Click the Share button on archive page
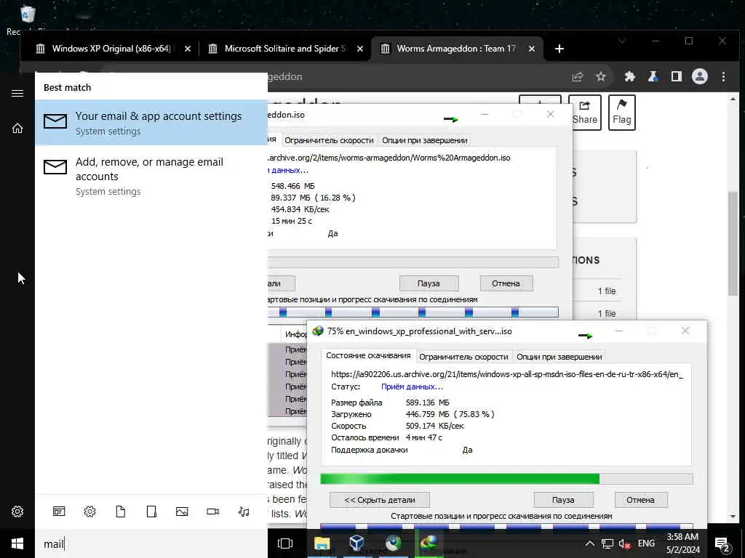The image size is (745, 558). 584,113
